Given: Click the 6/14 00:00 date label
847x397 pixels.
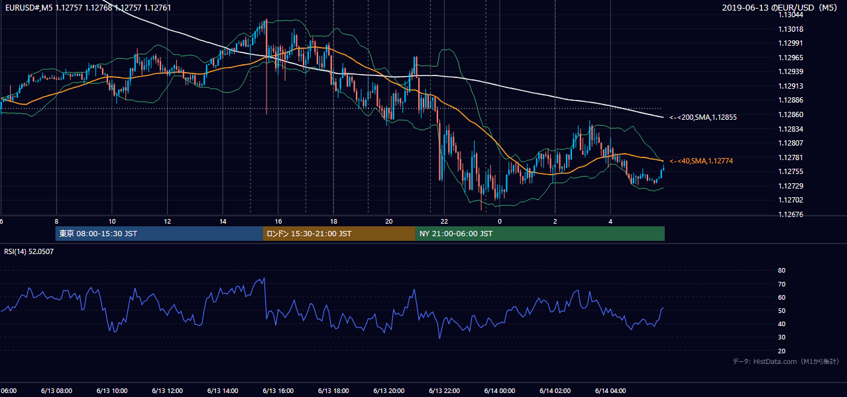Looking at the screenshot, I should [x=500, y=390].
